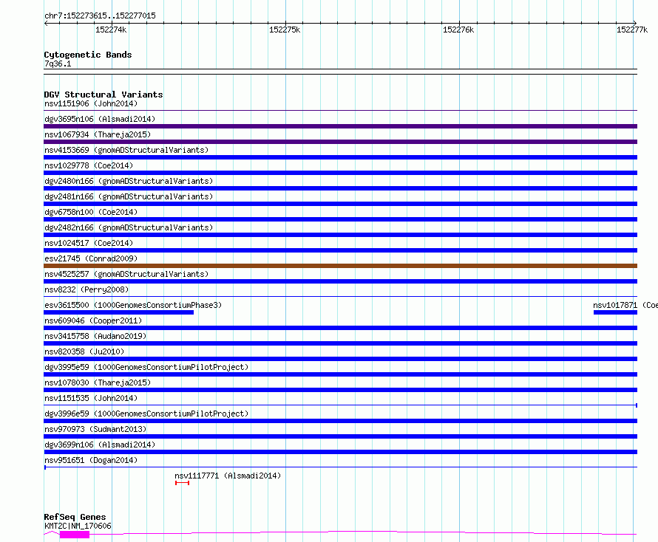This screenshot has width=658, height=542.
Task: Select variant nsv970973 (Sudmant2013)
Action: [95, 429]
